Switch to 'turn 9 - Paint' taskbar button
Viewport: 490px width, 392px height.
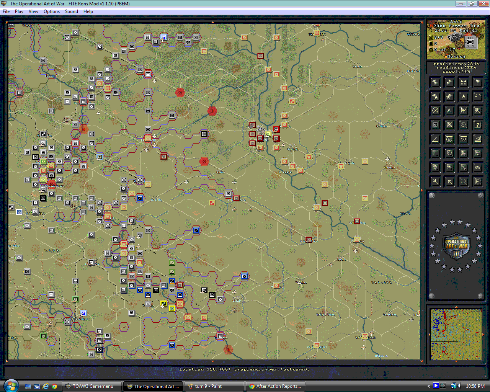pyautogui.click(x=214, y=386)
